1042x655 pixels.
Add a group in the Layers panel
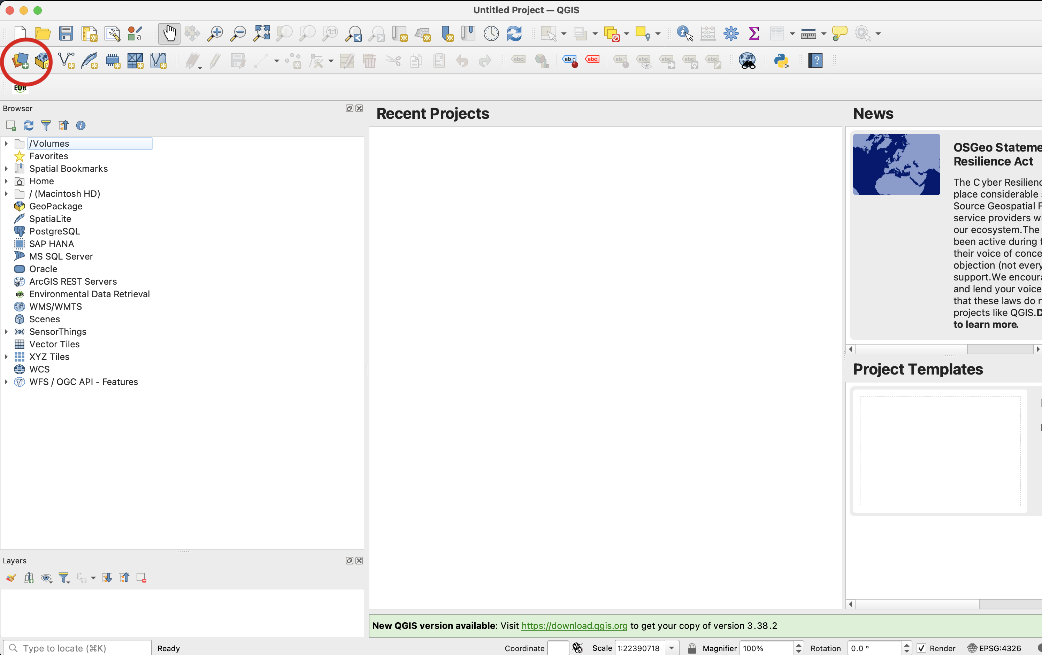(x=29, y=578)
